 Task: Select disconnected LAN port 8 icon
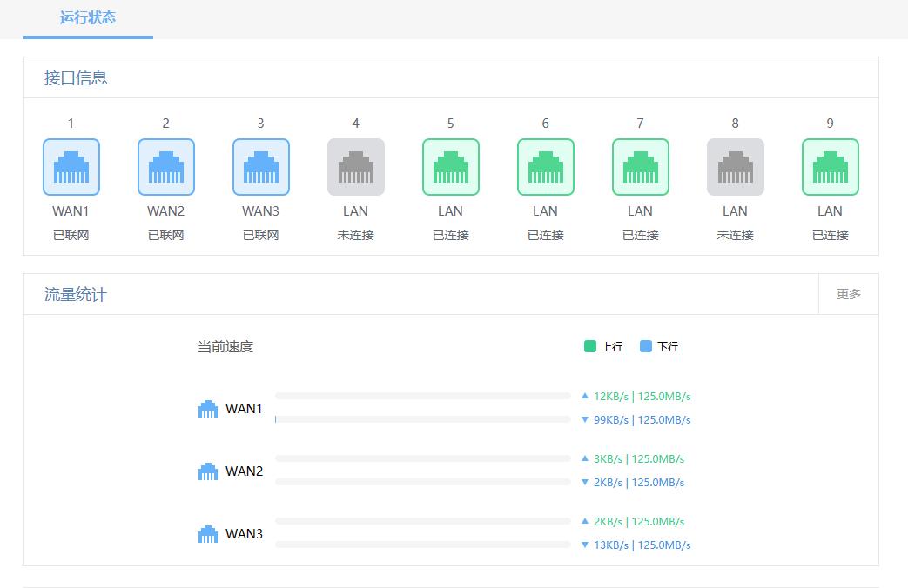pyautogui.click(x=736, y=167)
